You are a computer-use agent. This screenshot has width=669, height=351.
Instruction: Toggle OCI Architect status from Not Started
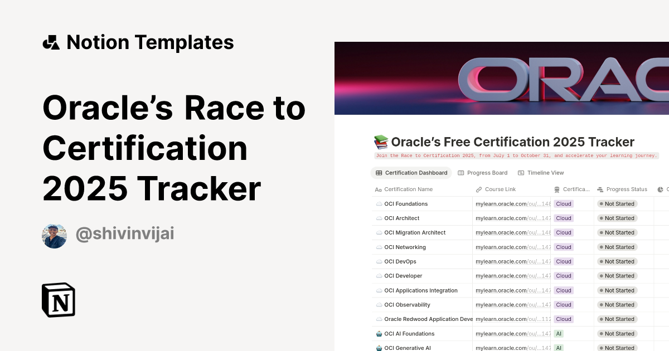click(x=617, y=218)
